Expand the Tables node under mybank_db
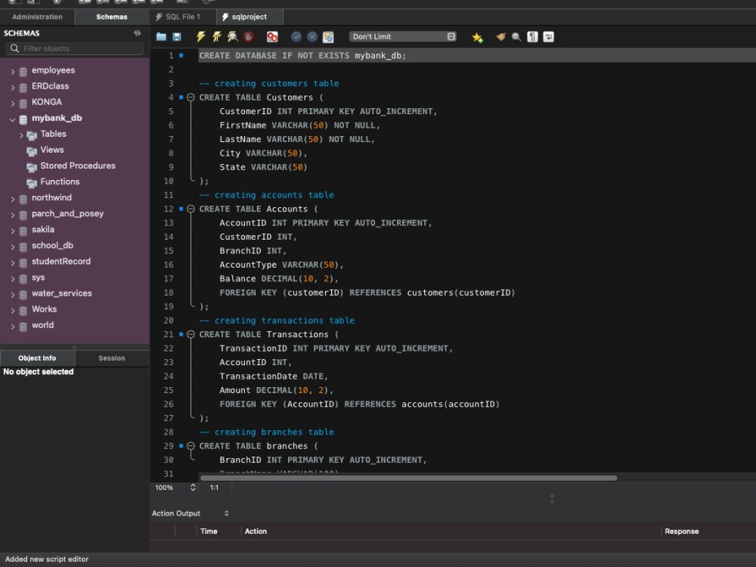Screen dimensions: 756x567 tap(21, 135)
